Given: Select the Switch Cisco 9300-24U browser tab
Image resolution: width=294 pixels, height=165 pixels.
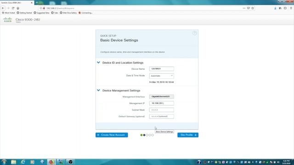Looking at the screenshot, I should [x=15, y=3].
